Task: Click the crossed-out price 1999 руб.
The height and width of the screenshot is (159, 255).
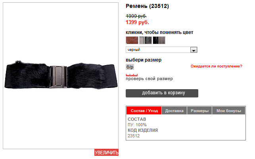Action: tap(136, 16)
